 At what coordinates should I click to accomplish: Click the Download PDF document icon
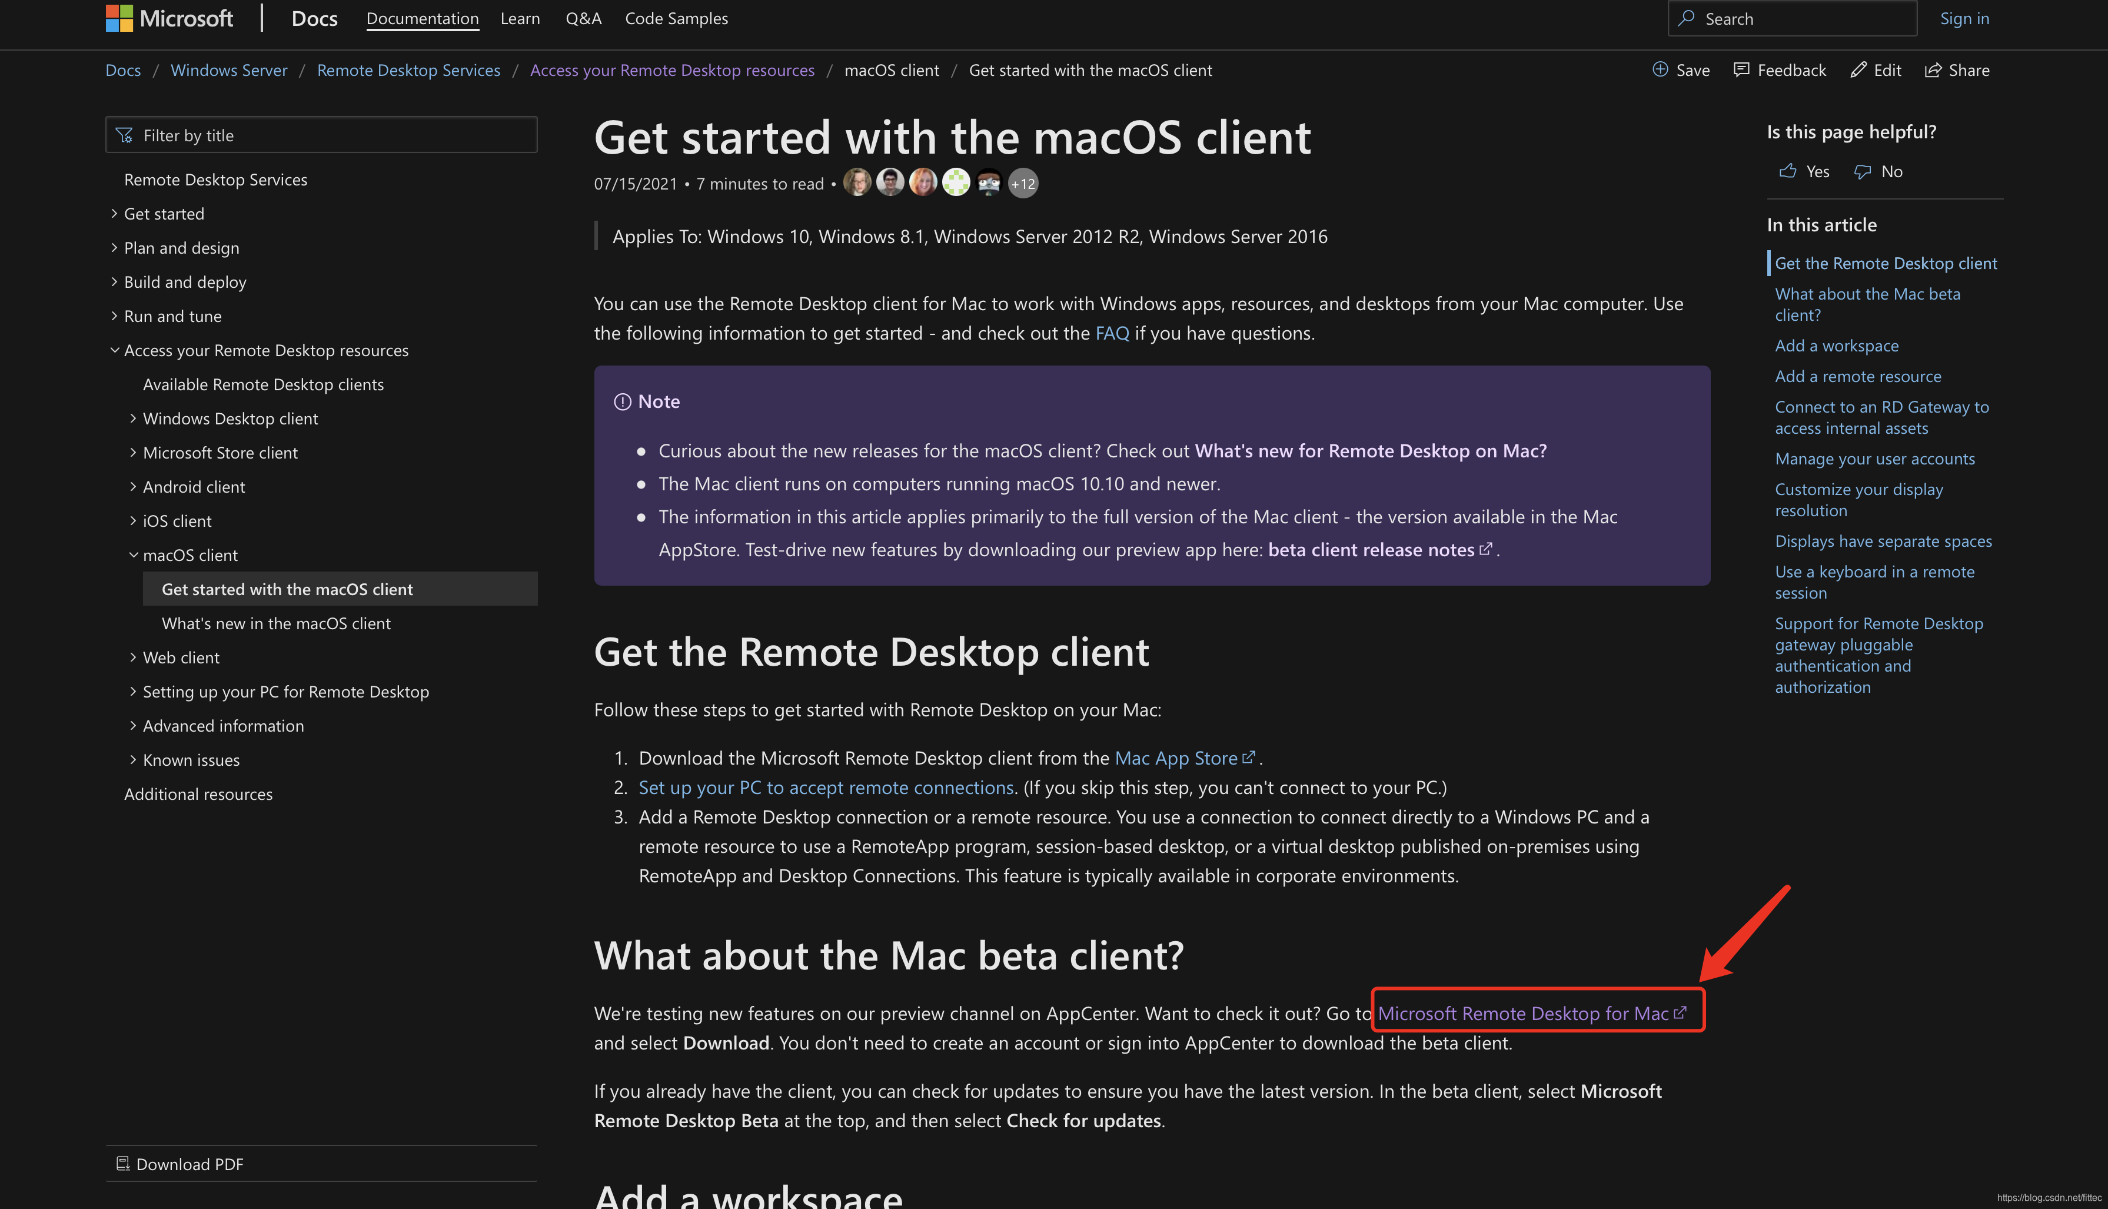coord(123,1163)
